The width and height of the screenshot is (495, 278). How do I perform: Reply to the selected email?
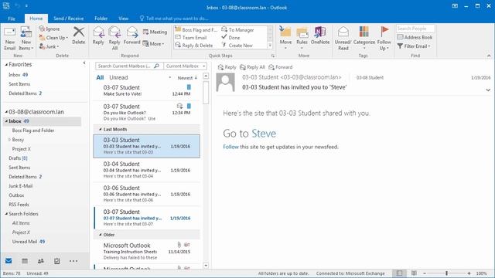coord(98,36)
